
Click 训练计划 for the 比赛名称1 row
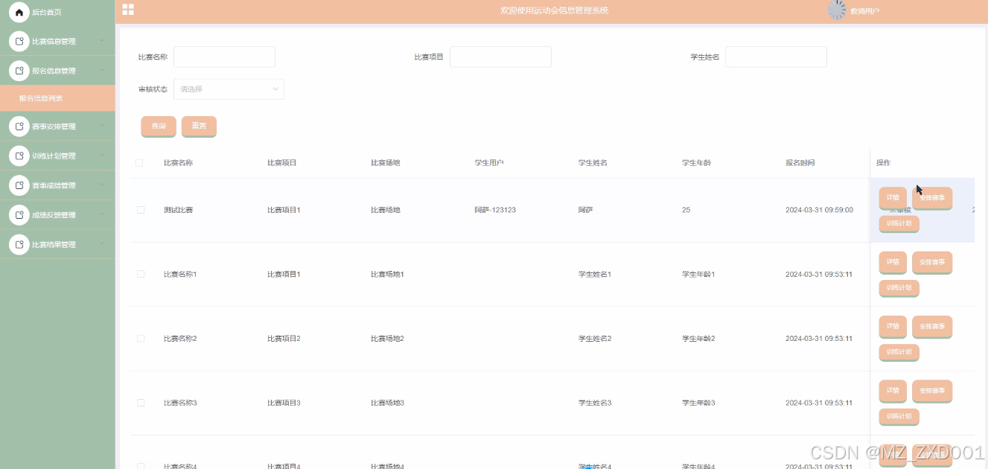coord(899,288)
